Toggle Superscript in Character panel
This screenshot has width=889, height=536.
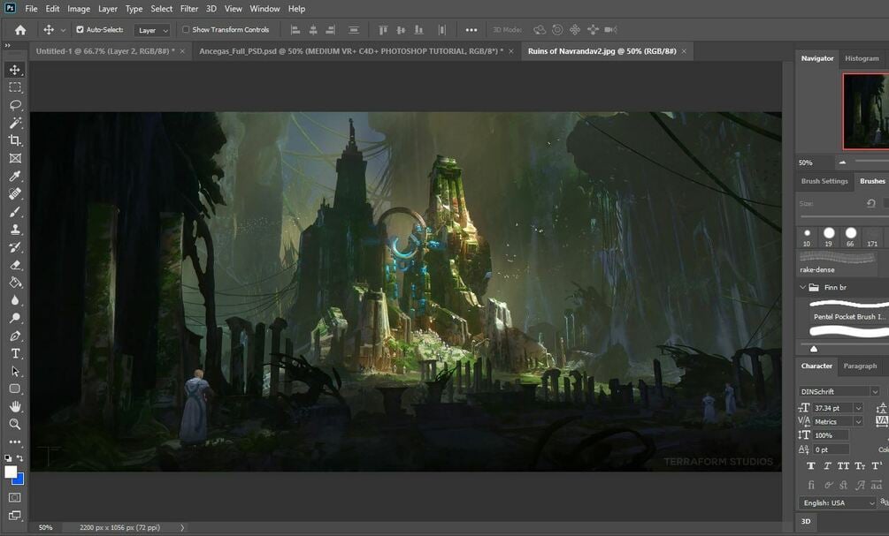pyautogui.click(x=877, y=466)
